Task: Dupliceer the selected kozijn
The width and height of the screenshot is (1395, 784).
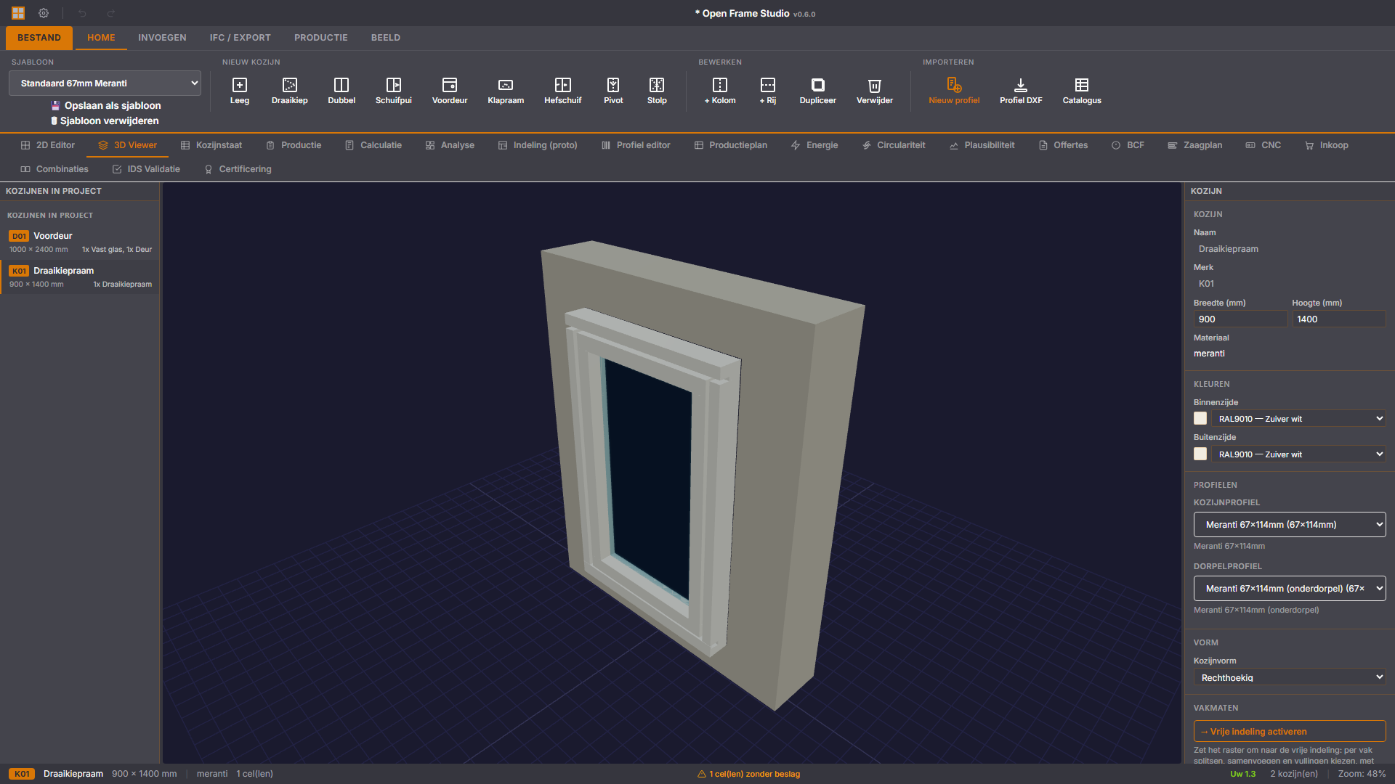Action: point(817,91)
